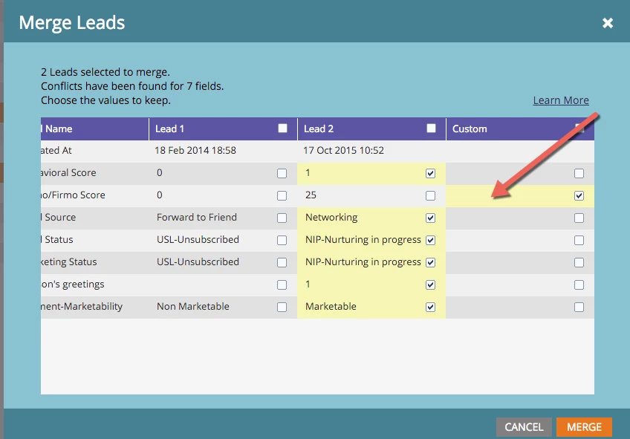630x439 pixels.
Task: Click the Lead 1 column header
Action: [x=223, y=129]
